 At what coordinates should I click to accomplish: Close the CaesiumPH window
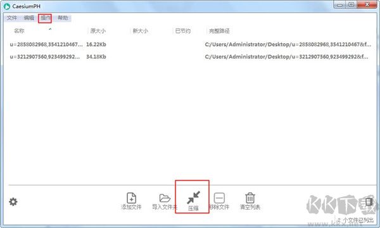367,4
